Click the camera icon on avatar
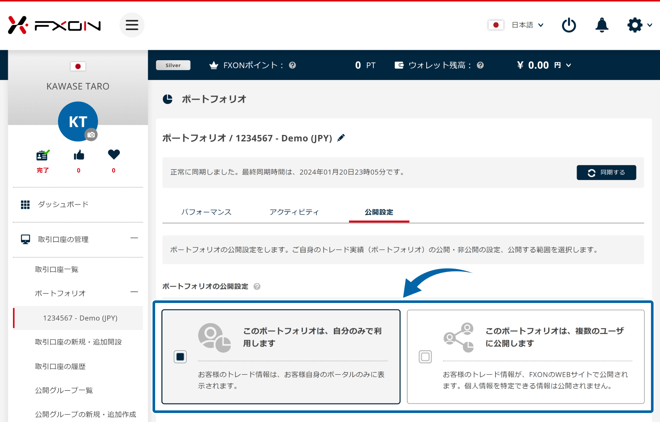 coord(91,135)
